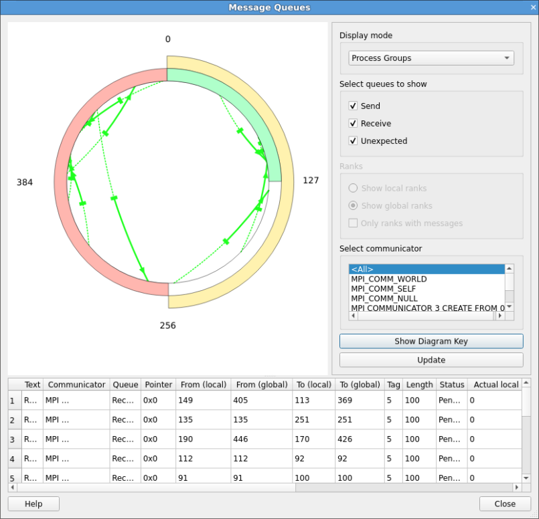The image size is (539, 519).
Task: Close the Message Queues dialog
Action: [505, 504]
